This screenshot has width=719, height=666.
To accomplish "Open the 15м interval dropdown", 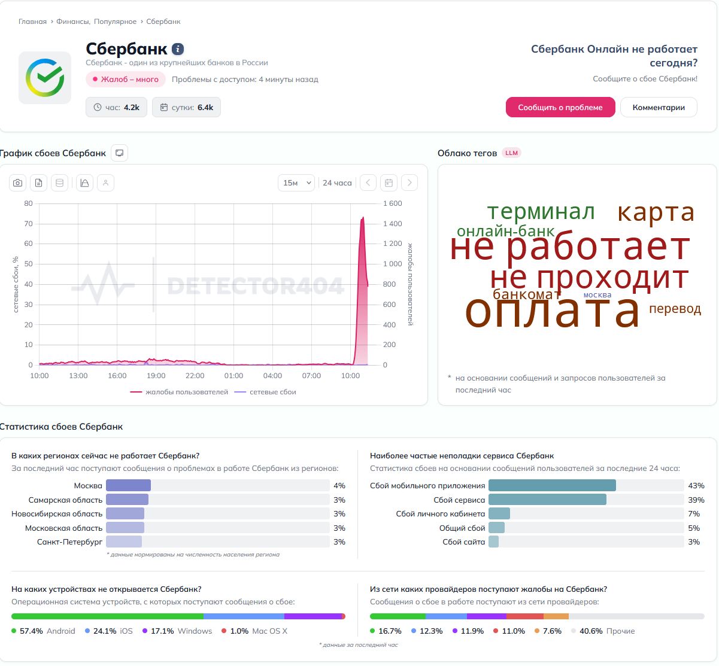I will coord(296,183).
